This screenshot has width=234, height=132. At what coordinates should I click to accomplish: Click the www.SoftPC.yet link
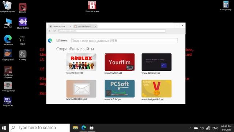coord(113,99)
